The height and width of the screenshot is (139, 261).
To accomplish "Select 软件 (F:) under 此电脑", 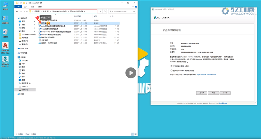I will click(x=25, y=90).
